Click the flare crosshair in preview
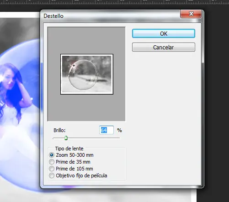This screenshot has width=229, height=202. [74, 65]
